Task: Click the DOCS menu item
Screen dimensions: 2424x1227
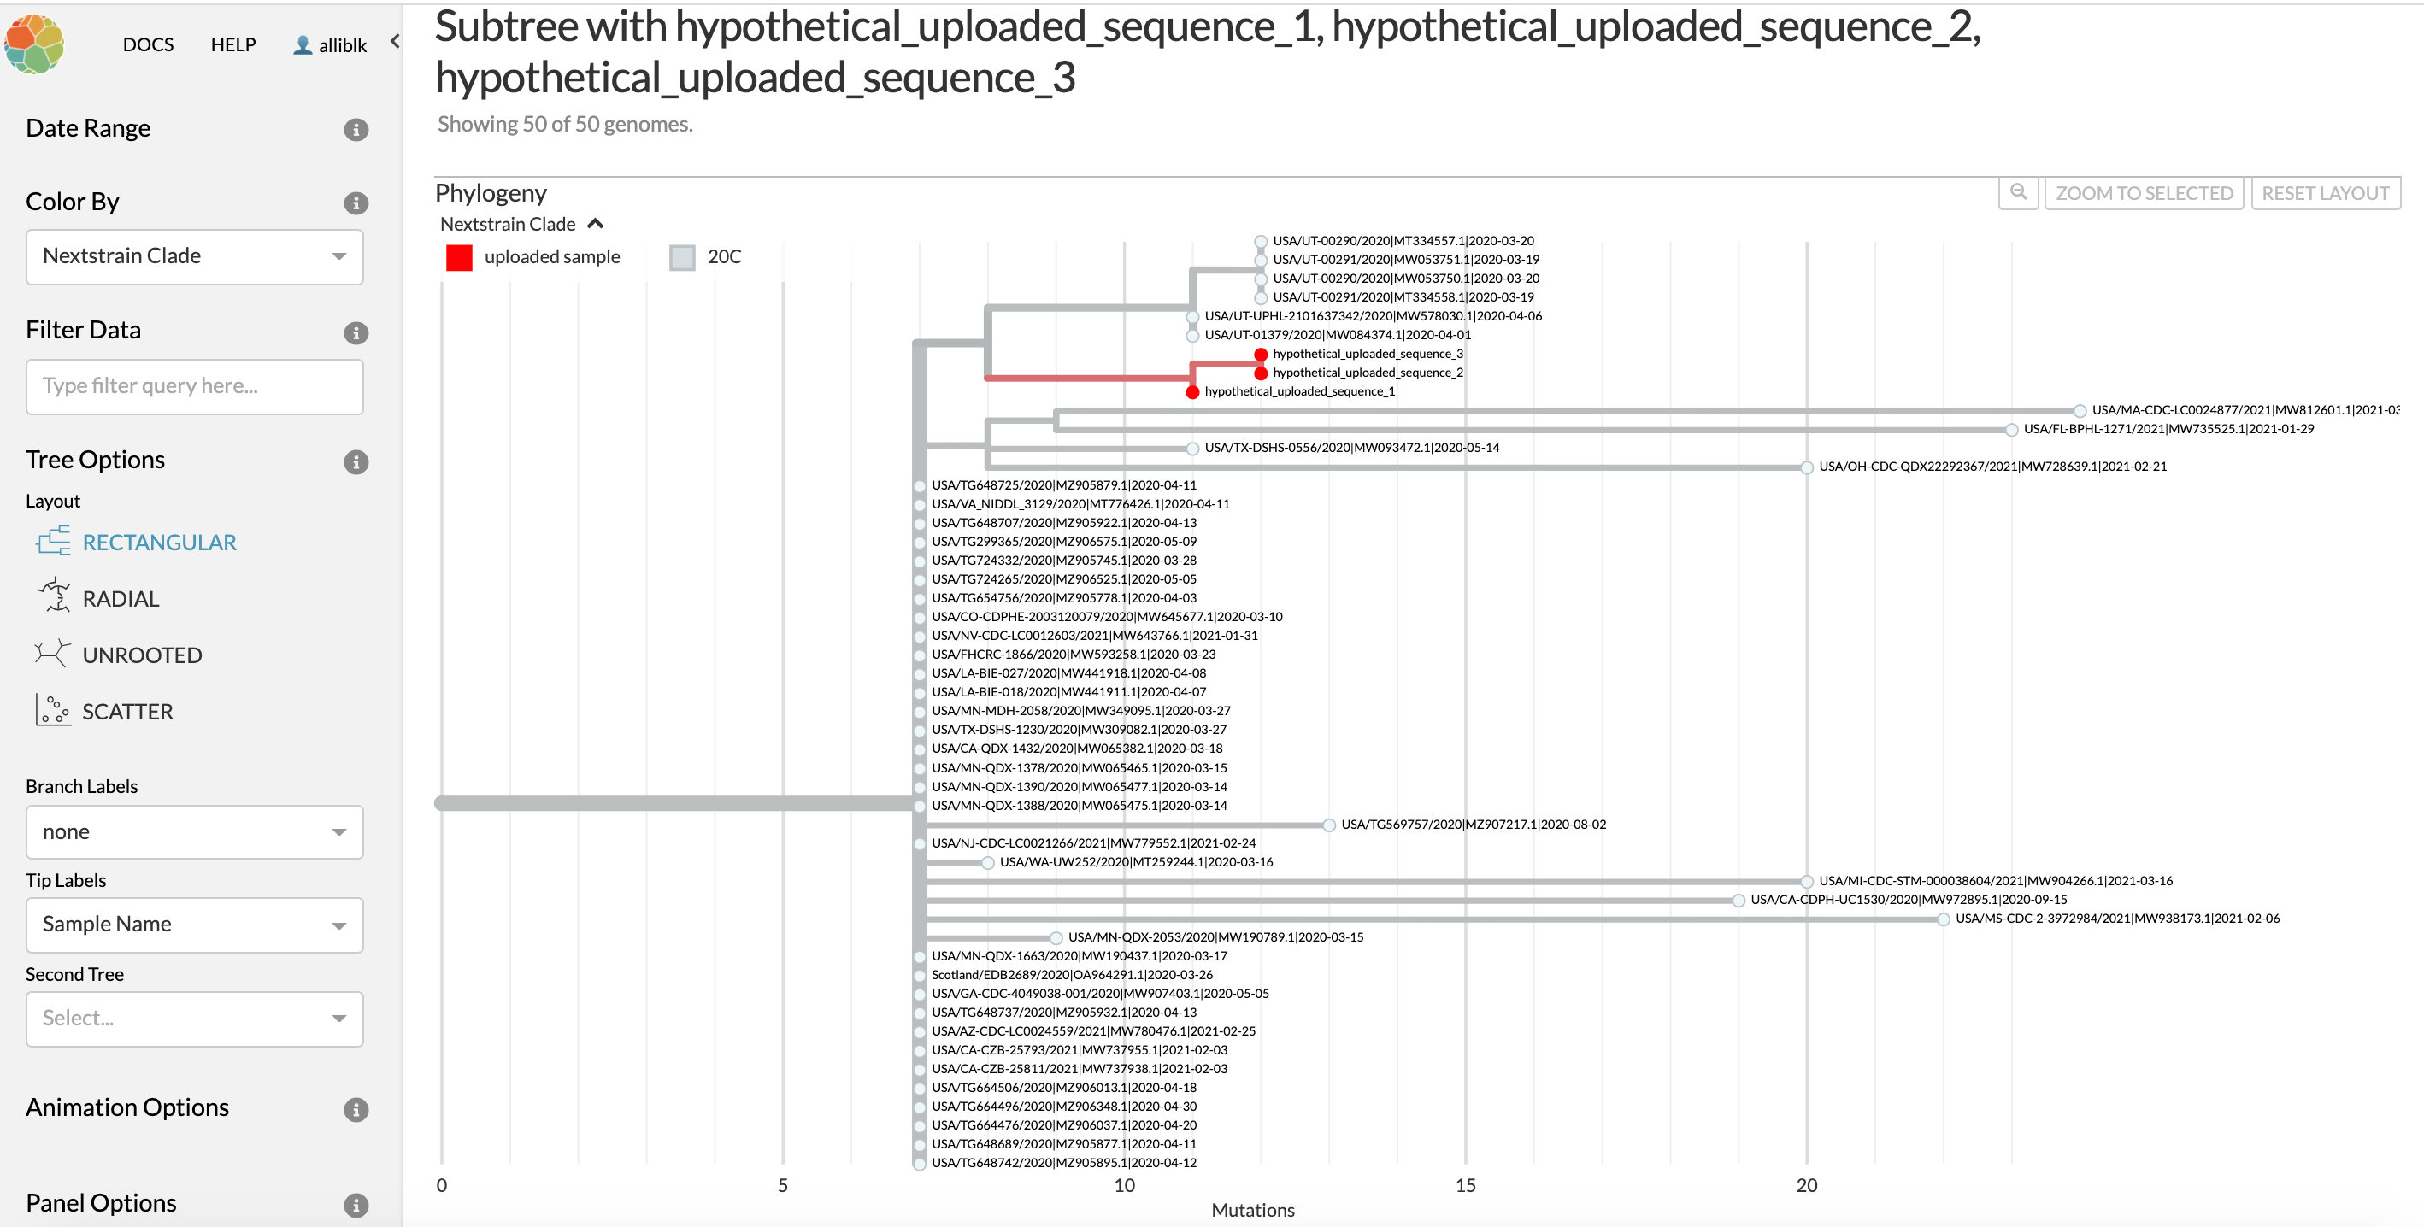Action: pyautogui.click(x=145, y=45)
